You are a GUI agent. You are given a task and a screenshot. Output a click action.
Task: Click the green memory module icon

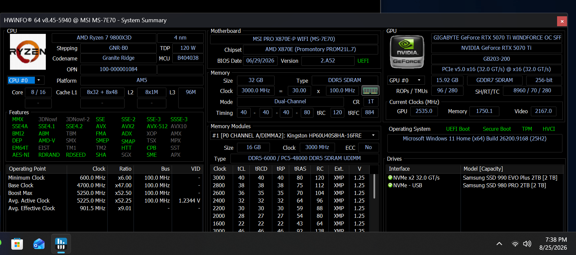[x=370, y=90]
